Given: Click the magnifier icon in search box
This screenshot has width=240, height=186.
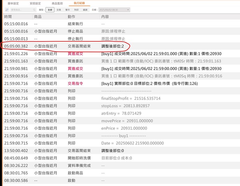Looking at the screenshot, I should coord(34,10).
